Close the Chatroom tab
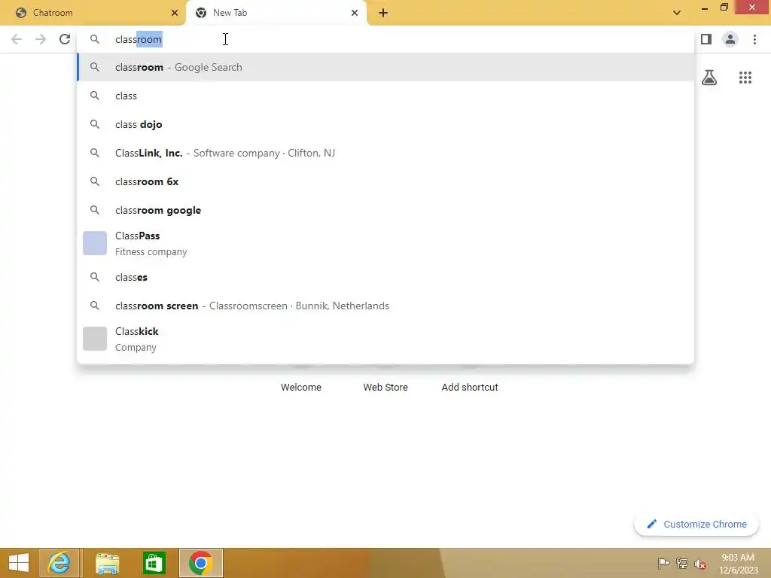The width and height of the screenshot is (771, 578). (175, 14)
